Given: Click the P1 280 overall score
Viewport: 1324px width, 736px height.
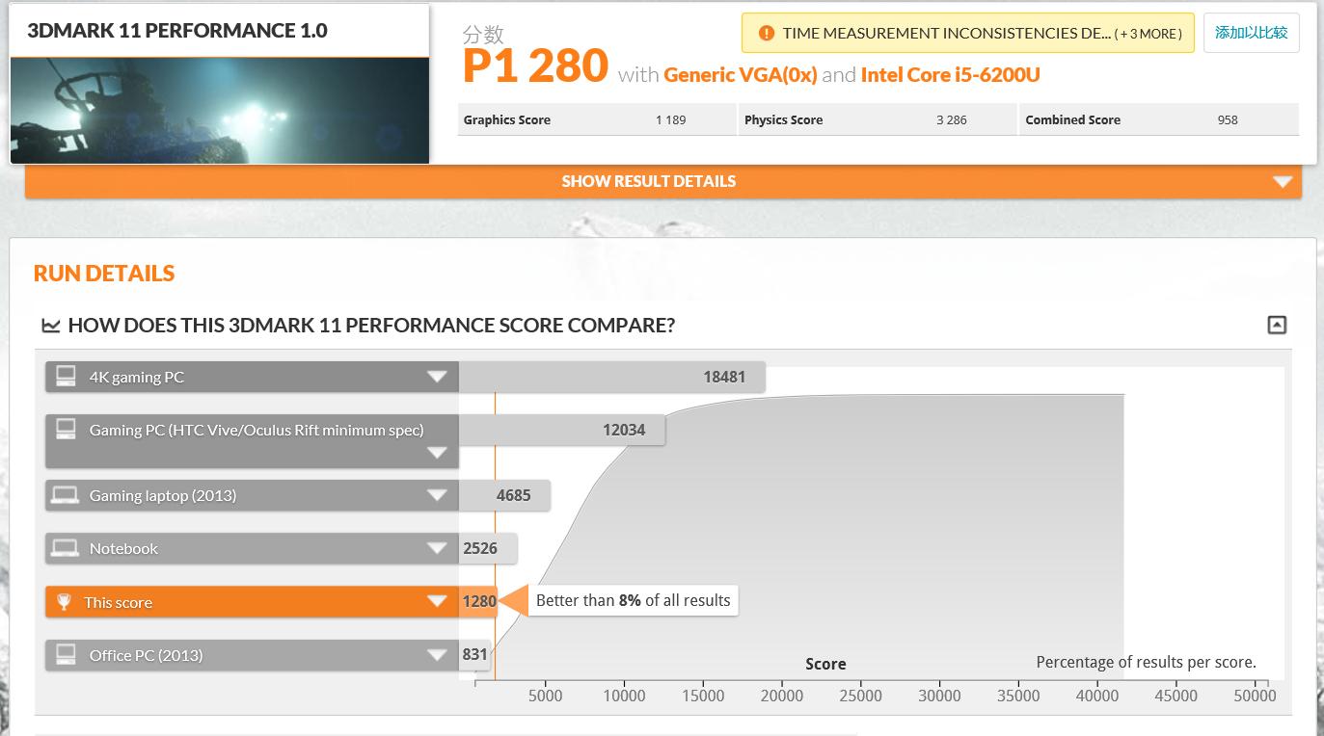Looking at the screenshot, I should [535, 66].
